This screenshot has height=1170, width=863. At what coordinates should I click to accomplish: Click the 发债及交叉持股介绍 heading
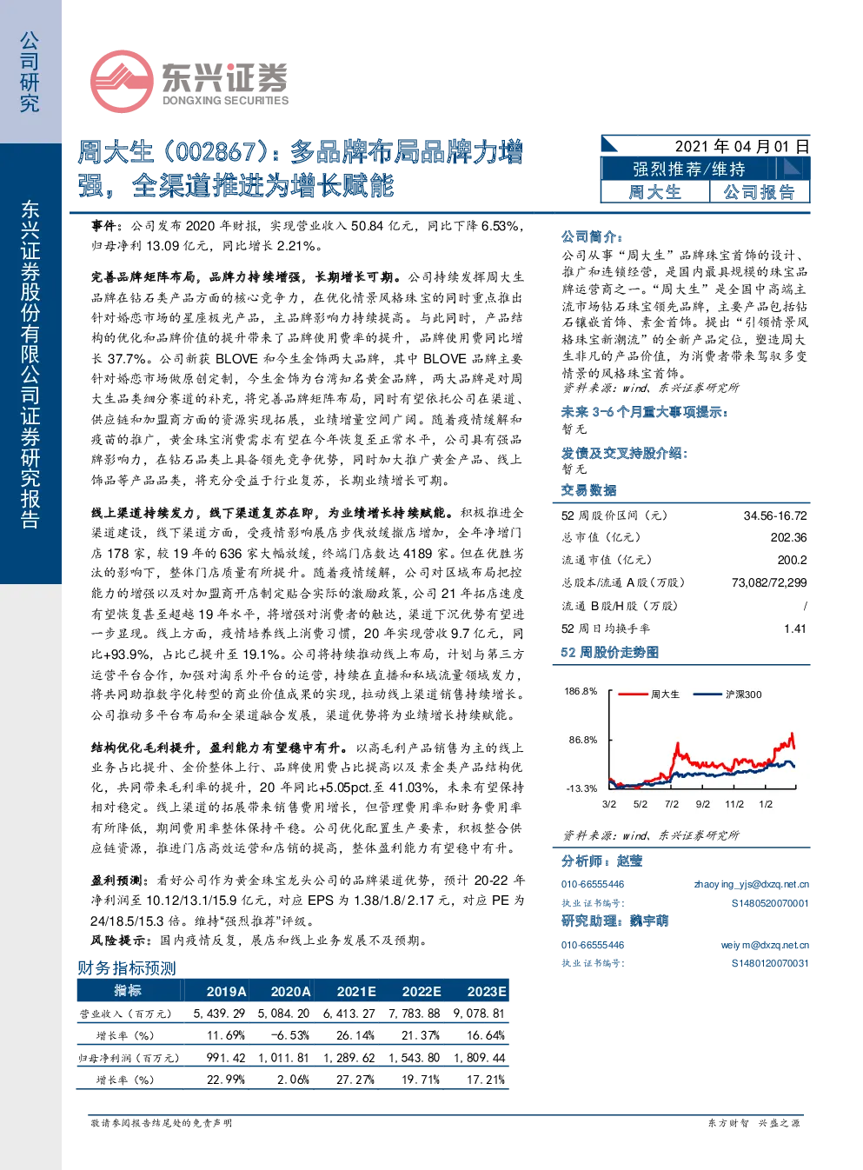(624, 453)
